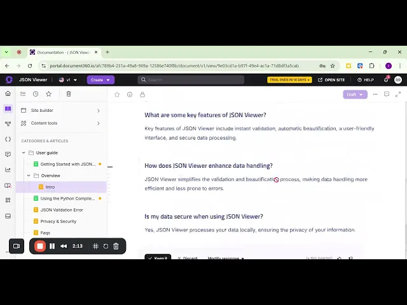Show the category list view icon
Image resolution: width=407 pixels, height=305 pixels.
(x=23, y=94)
